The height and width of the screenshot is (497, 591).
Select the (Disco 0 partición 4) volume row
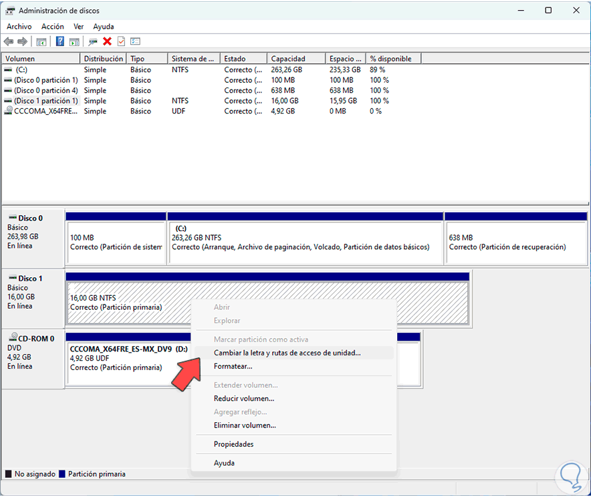tap(46, 90)
